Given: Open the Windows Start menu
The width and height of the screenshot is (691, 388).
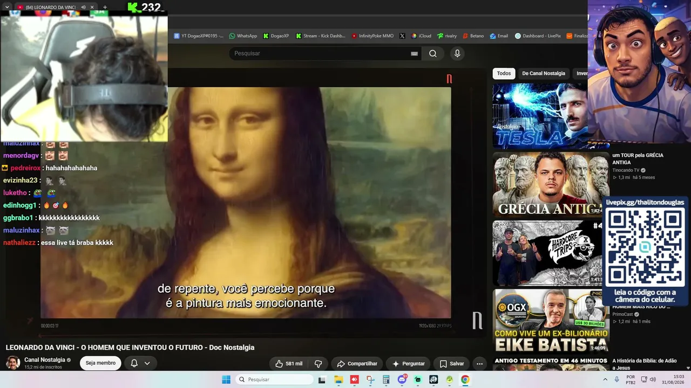Looking at the screenshot, I should click(226, 379).
